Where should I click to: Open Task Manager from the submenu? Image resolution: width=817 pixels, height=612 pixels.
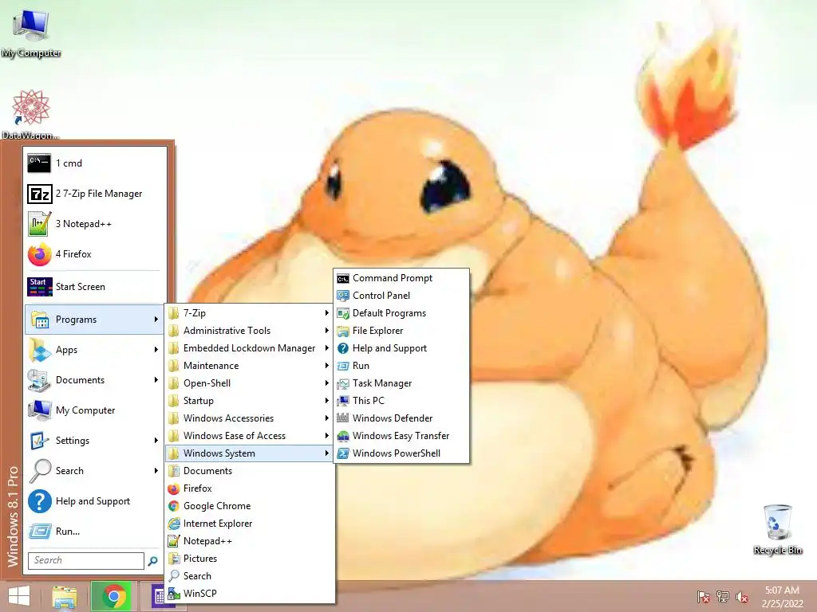tap(401, 383)
